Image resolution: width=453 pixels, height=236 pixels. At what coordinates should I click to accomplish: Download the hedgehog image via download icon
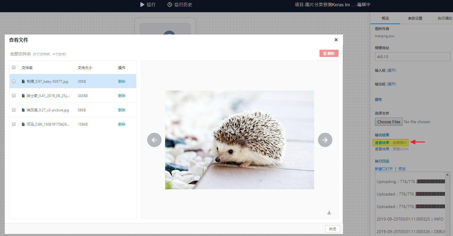(x=329, y=212)
